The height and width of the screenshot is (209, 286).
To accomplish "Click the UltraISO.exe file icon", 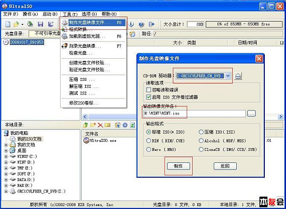I will pyautogui.click(x=86, y=141).
